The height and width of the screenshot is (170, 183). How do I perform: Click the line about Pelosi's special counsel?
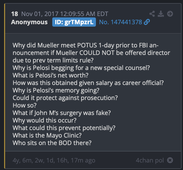pyautogui.click(x=81, y=68)
